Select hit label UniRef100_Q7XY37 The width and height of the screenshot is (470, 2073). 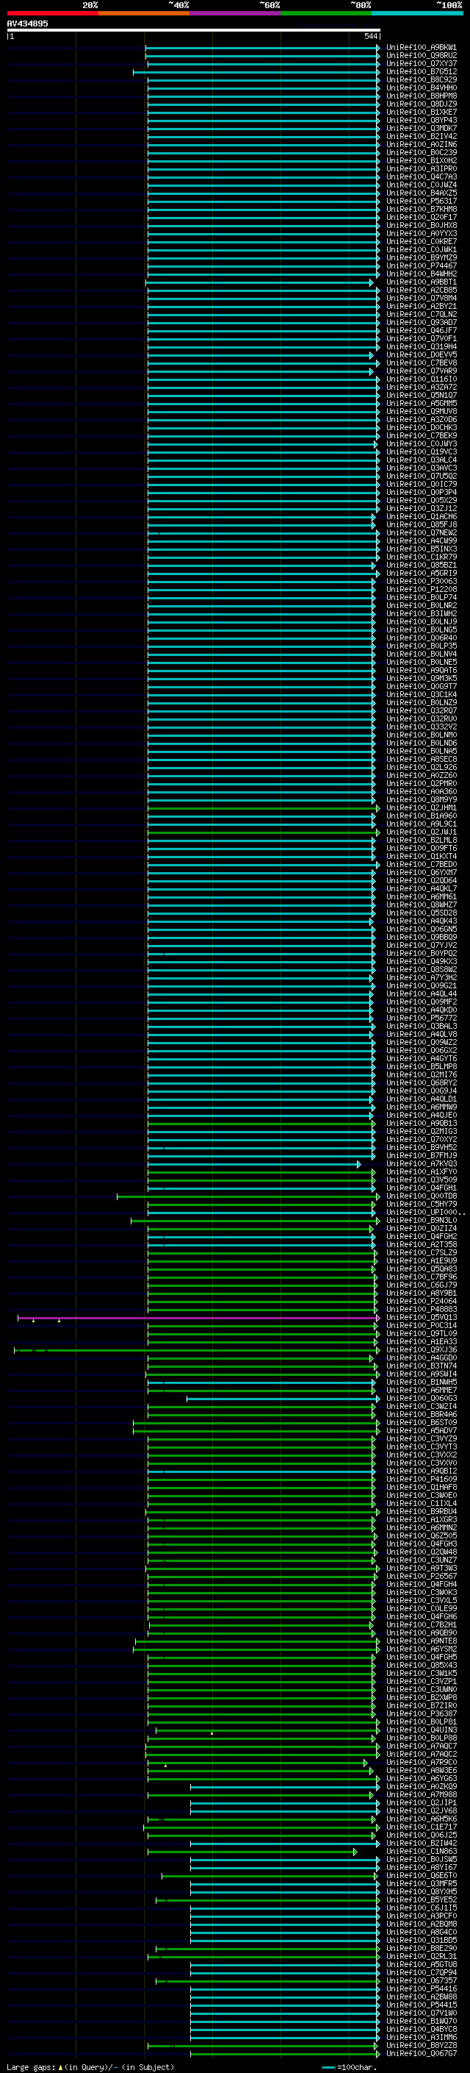[x=422, y=63]
